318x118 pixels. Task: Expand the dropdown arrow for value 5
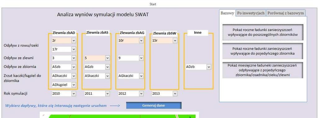click(107, 58)
